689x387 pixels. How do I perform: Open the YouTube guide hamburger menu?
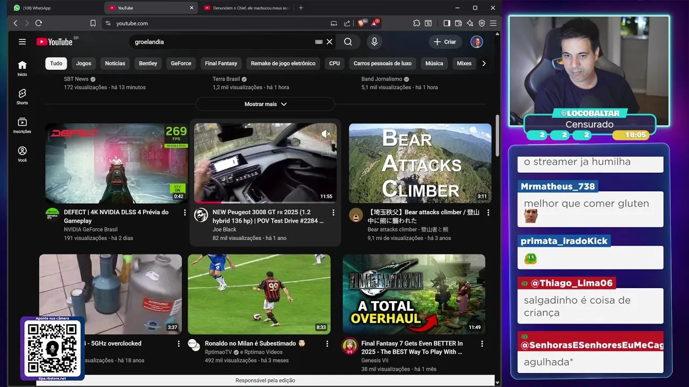(x=22, y=41)
